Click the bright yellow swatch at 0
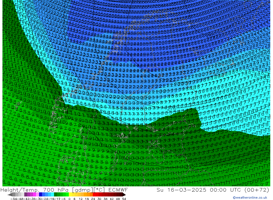273x200 pixels. pyautogui.click(x=70, y=195)
